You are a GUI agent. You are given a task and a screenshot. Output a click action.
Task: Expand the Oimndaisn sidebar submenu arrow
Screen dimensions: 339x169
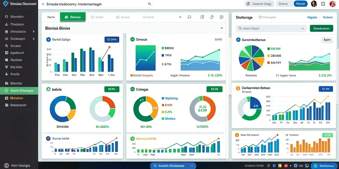click(33, 31)
